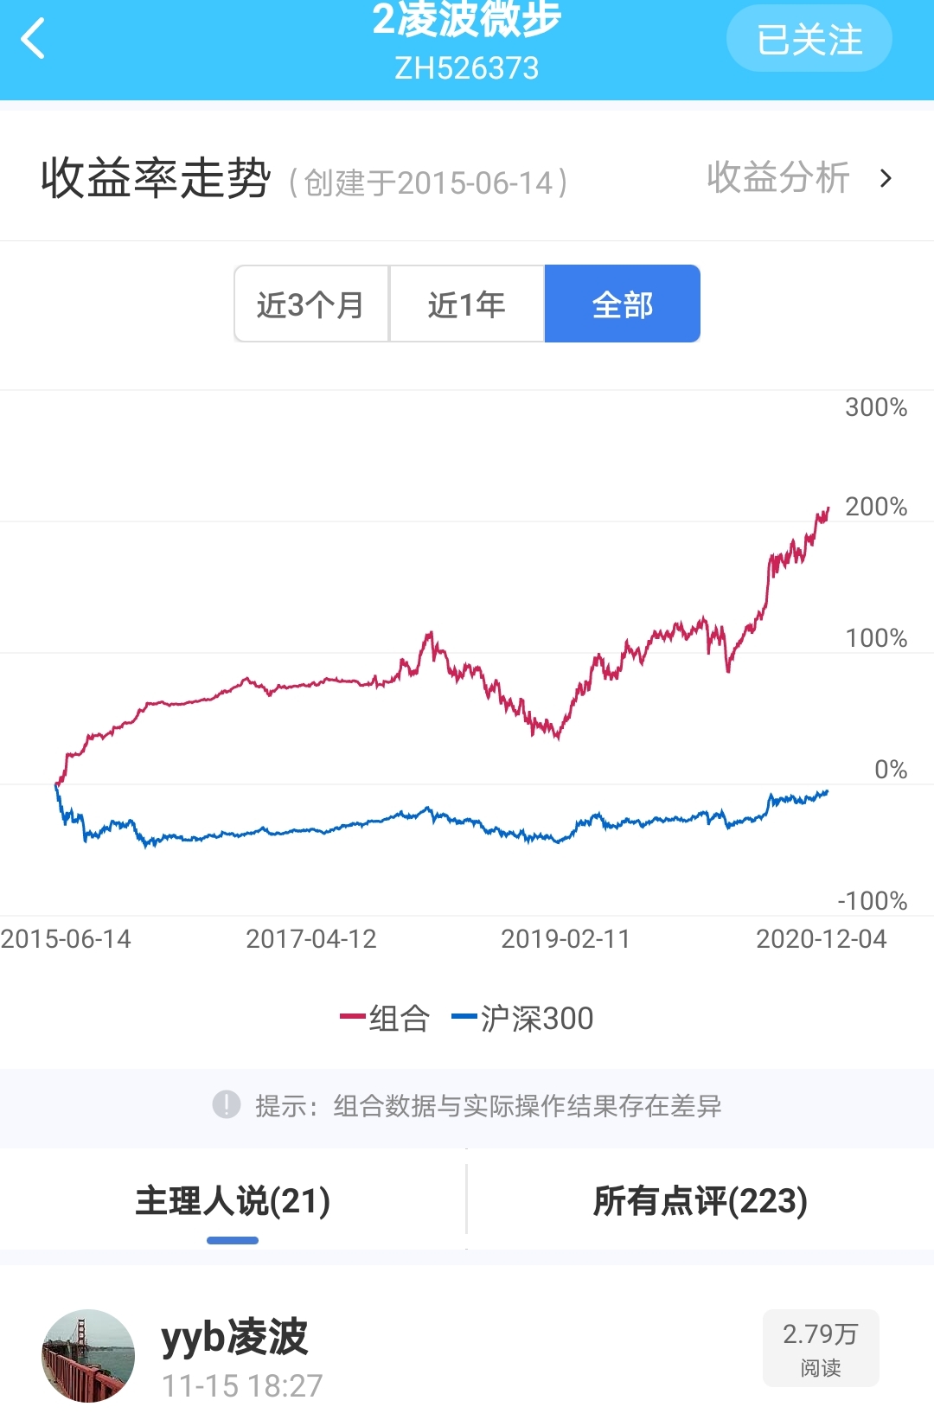
Task: Click the blue 沪深300 legend marker
Action: (464, 1017)
